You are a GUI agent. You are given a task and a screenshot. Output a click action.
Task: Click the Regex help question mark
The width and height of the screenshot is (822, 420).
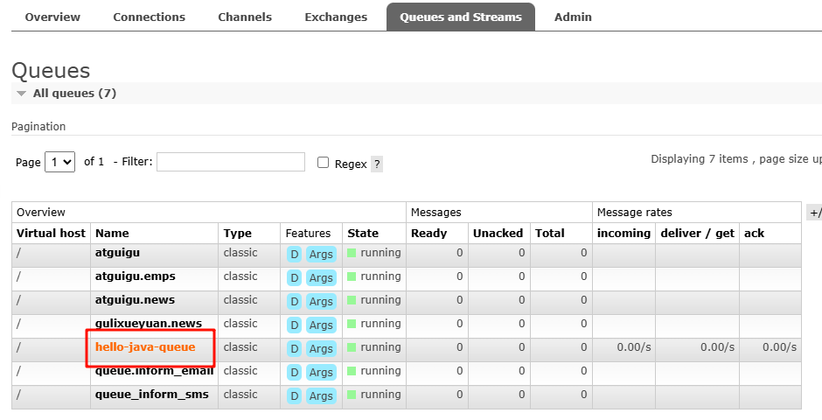(x=377, y=164)
